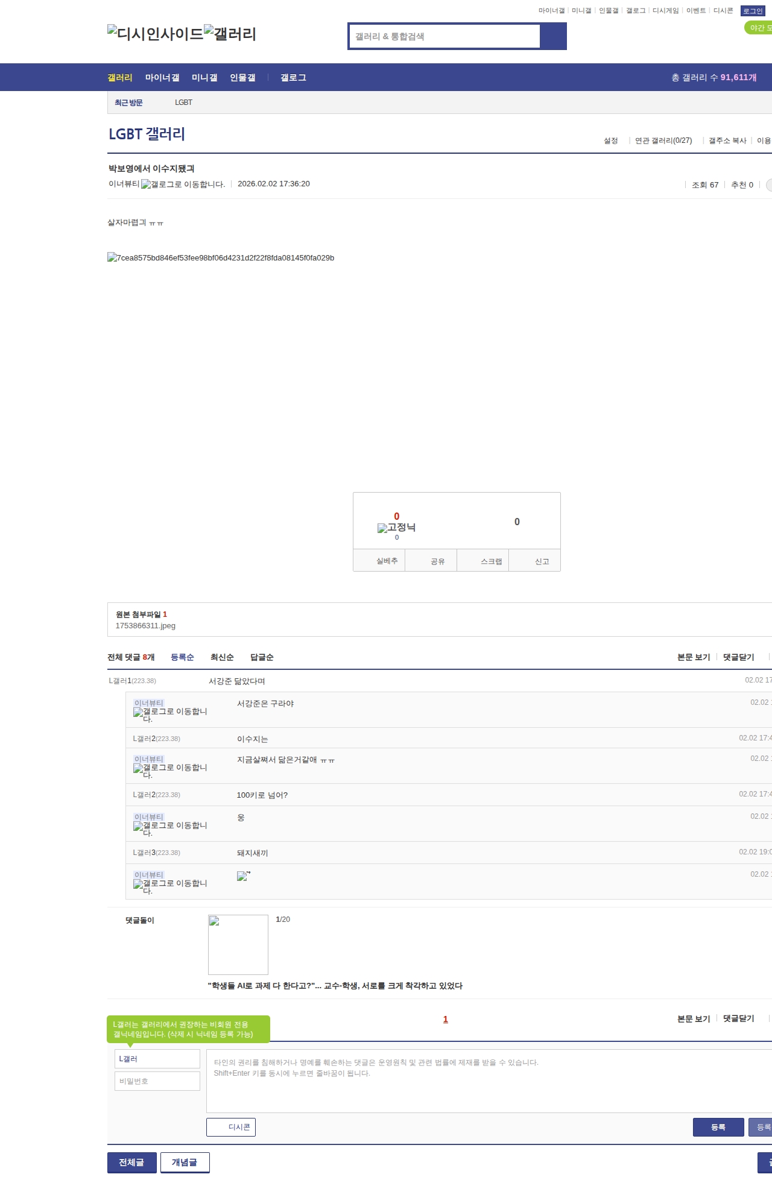This screenshot has height=1180, width=772.
Task: Open 전체글 list button
Action: pyautogui.click(x=132, y=1163)
